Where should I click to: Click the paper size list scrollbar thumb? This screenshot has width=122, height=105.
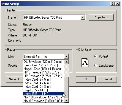pyautogui.click(x=66, y=87)
